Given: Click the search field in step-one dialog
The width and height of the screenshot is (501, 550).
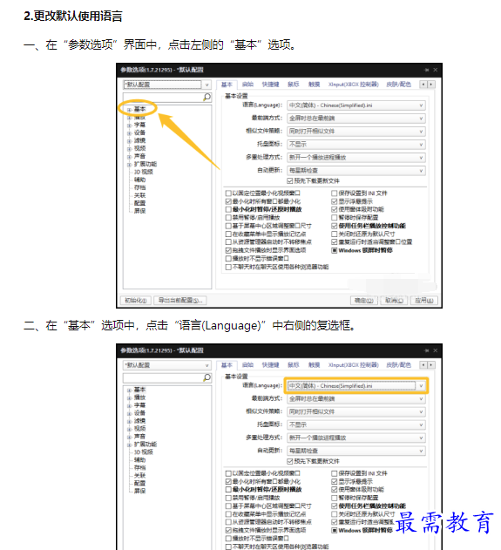Looking at the screenshot, I should (163, 97).
